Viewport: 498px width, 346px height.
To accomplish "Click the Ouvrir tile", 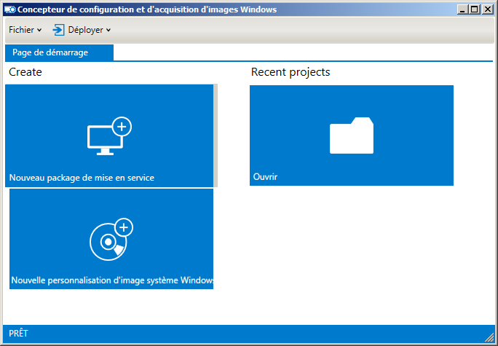I will [x=352, y=135].
